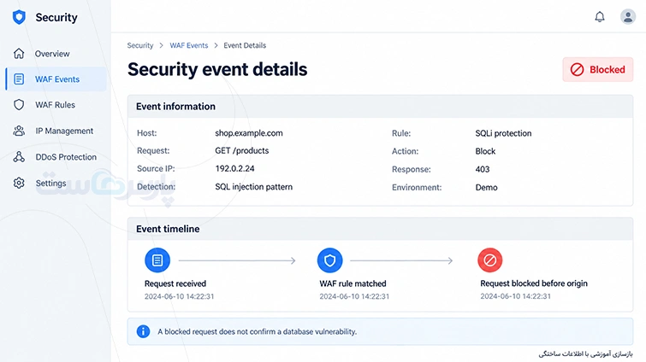Open DDoS Protection in the sidebar
This screenshot has width=646, height=362.
66,157
